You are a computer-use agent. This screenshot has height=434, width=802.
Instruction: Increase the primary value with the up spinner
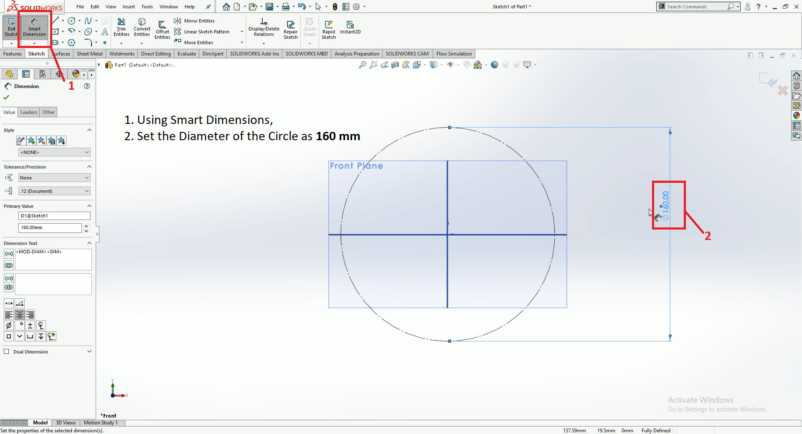click(x=86, y=226)
